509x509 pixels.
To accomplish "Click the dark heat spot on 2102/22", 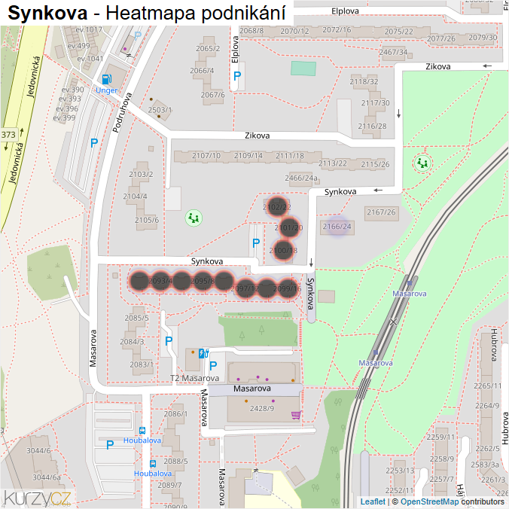I will click(x=277, y=206).
